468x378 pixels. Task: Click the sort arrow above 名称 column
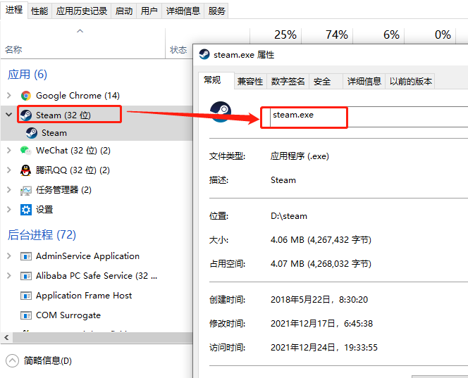point(80,31)
